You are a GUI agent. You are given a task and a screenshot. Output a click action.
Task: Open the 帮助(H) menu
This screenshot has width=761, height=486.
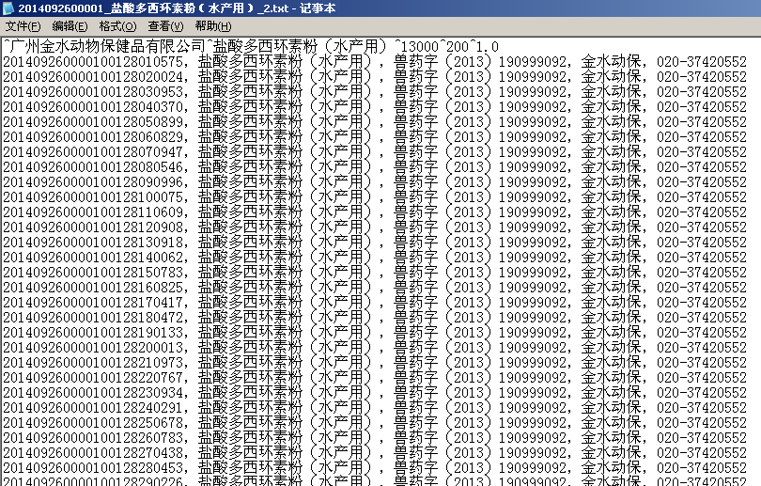coord(212,25)
